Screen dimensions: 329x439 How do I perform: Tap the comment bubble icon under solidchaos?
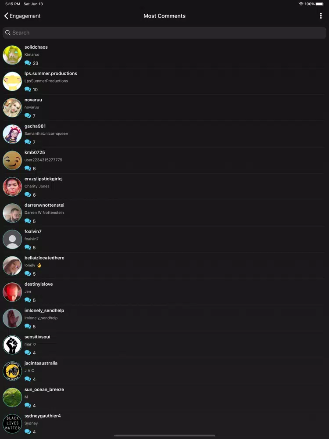coord(28,63)
